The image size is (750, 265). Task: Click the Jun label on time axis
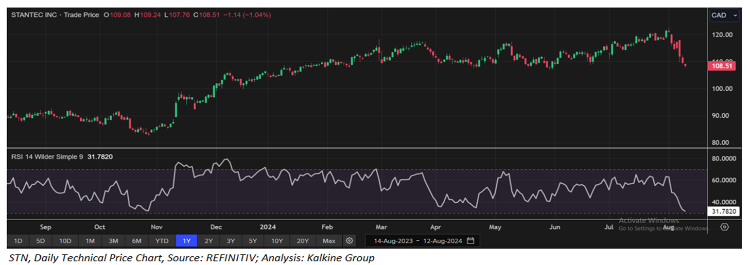[554, 227]
